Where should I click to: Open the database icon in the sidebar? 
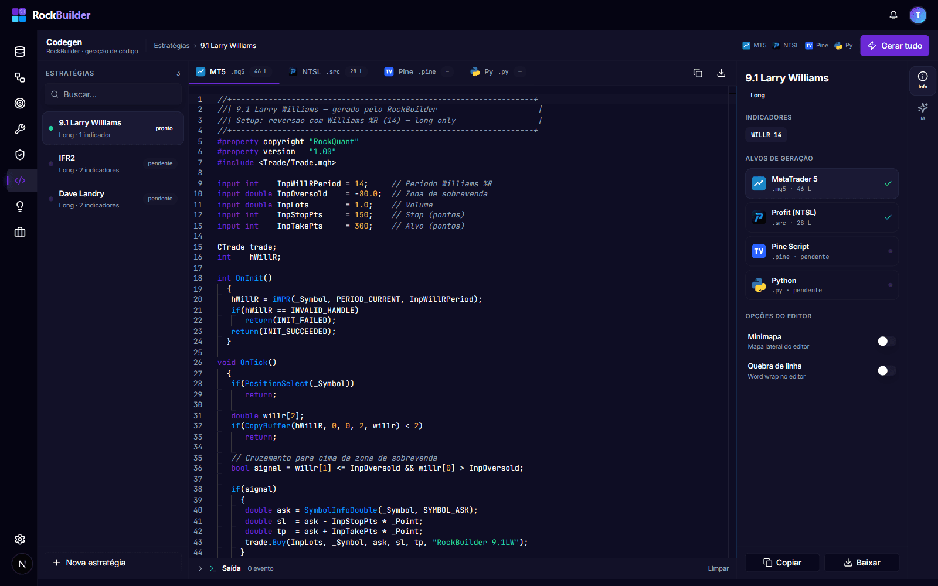pos(20,52)
